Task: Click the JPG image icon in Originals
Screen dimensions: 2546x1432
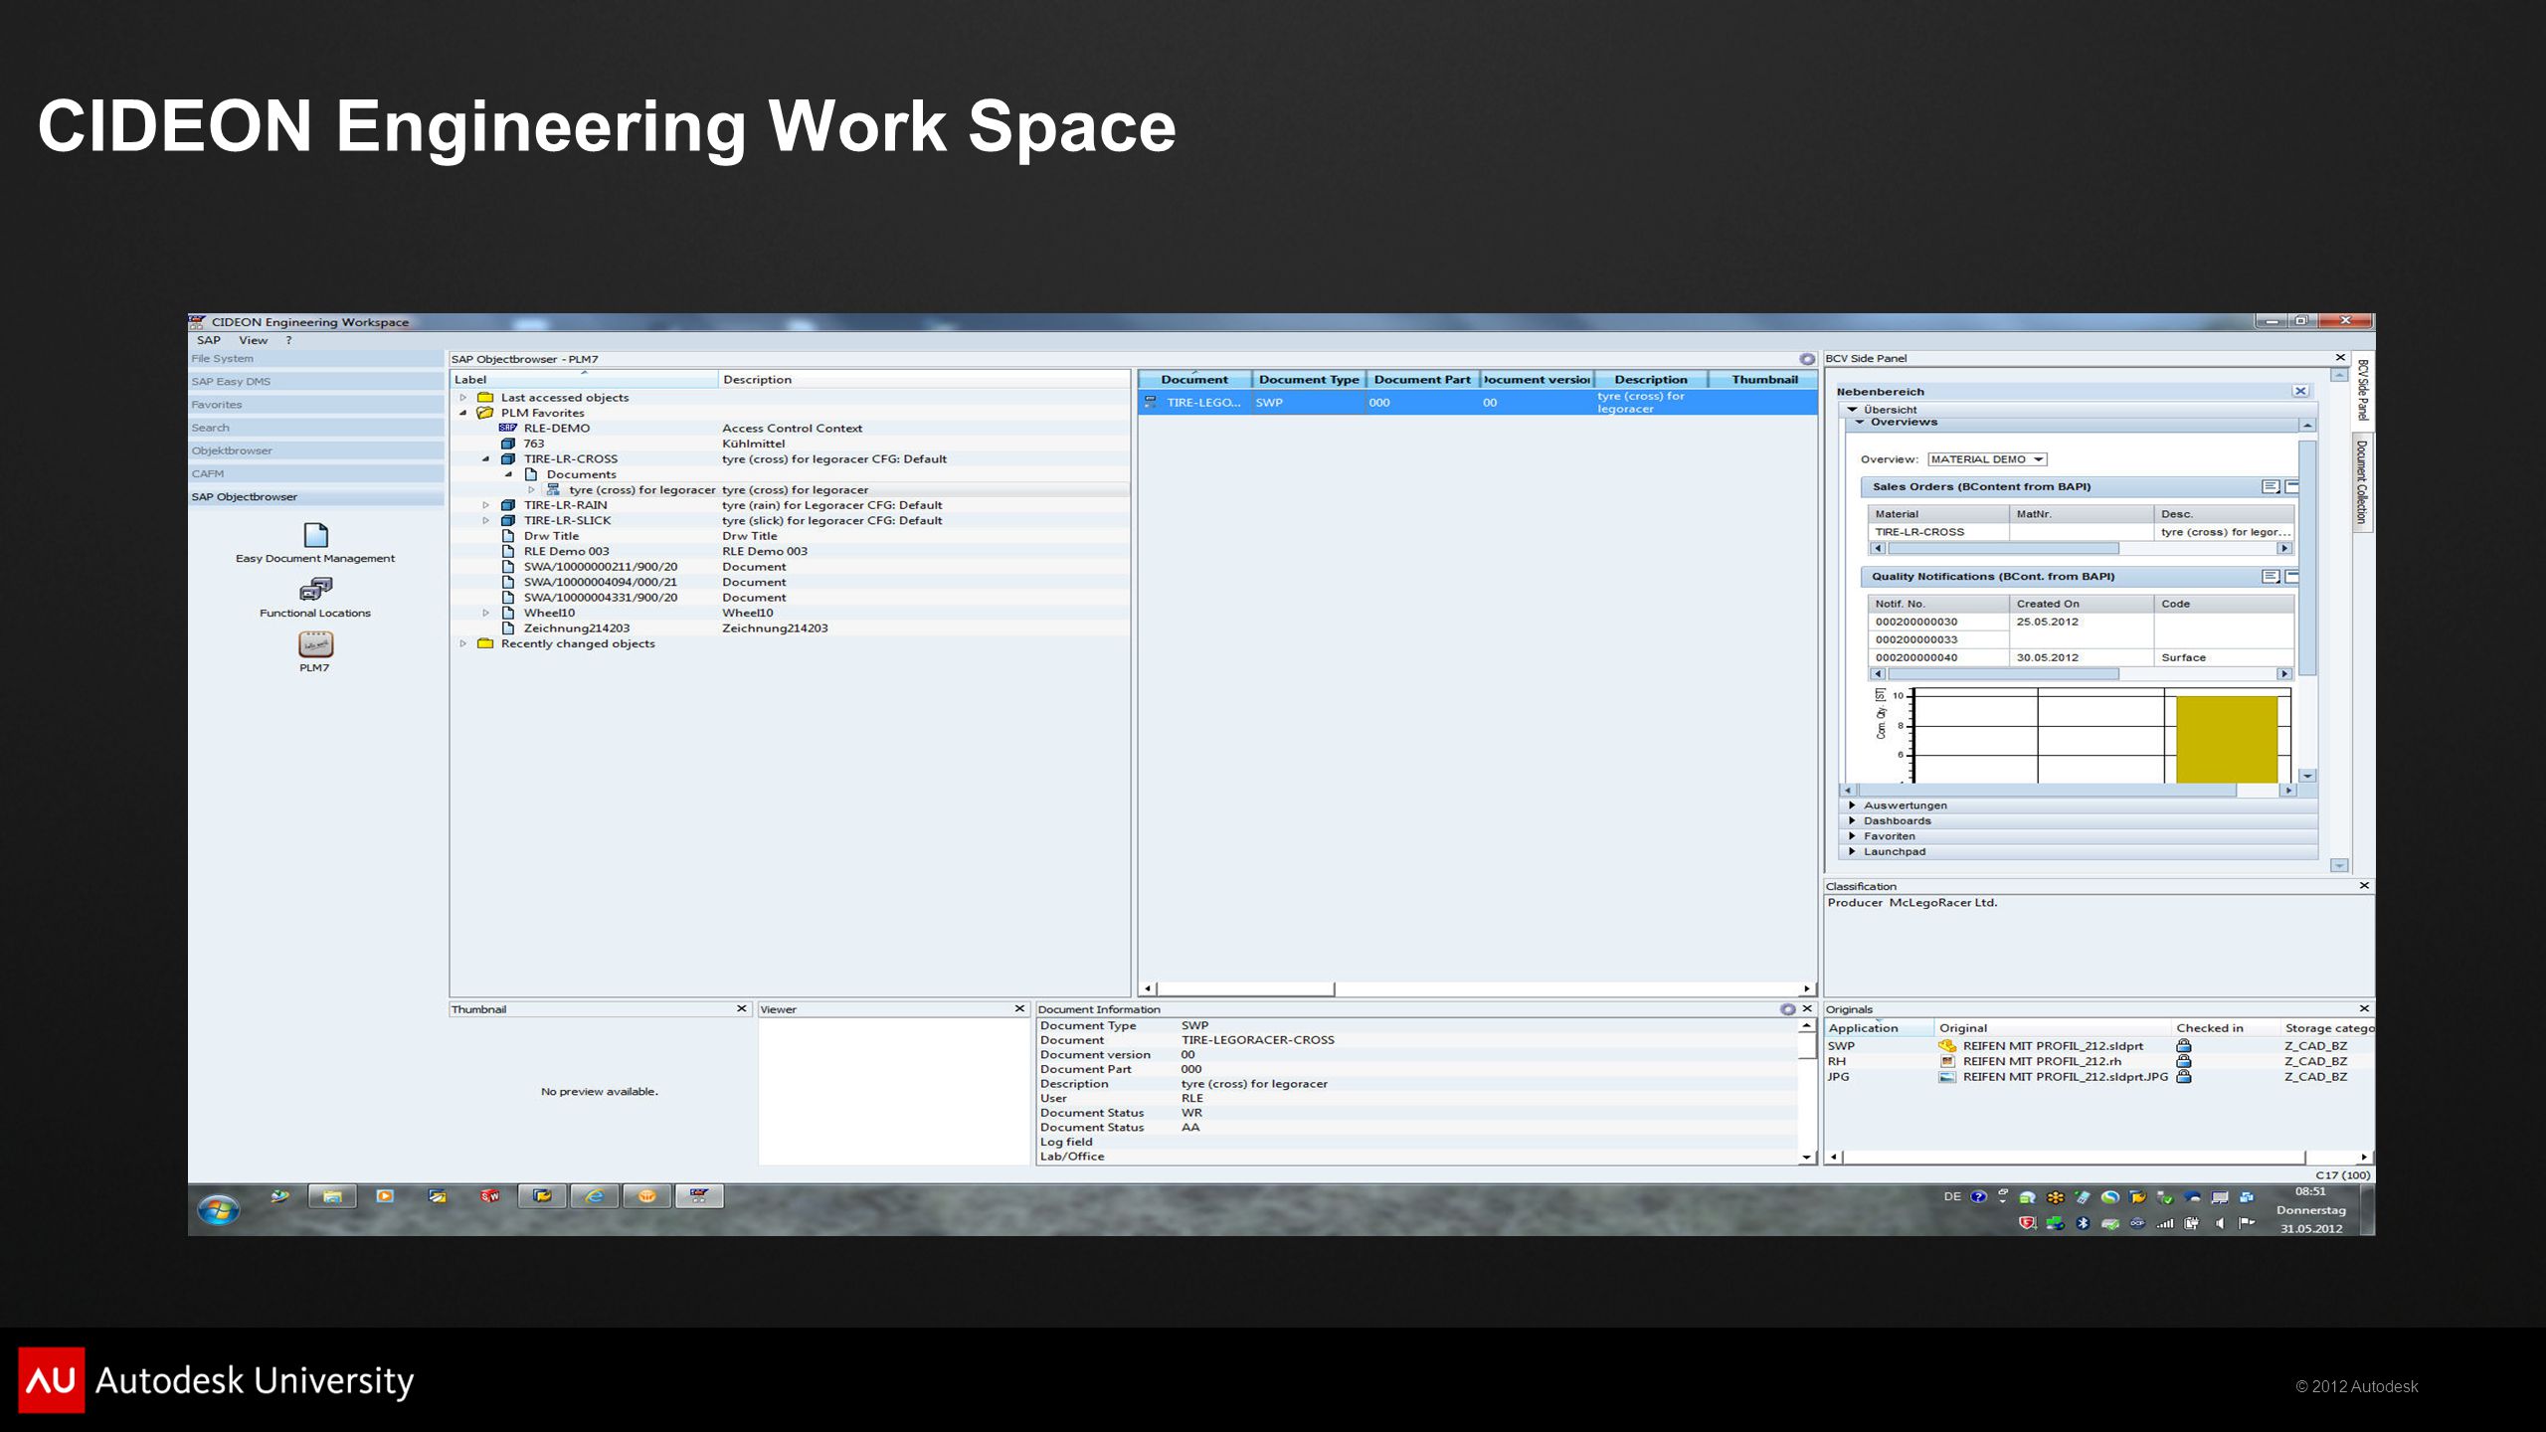Action: tap(1947, 1077)
